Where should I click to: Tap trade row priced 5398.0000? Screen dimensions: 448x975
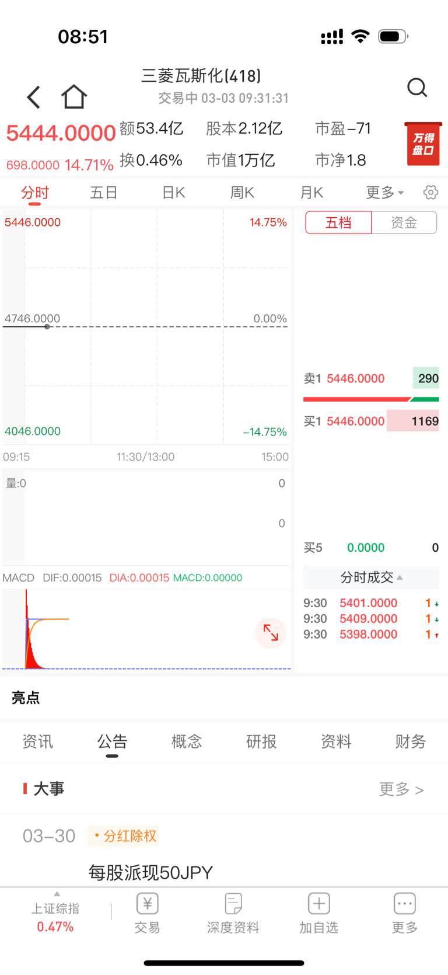(371, 635)
